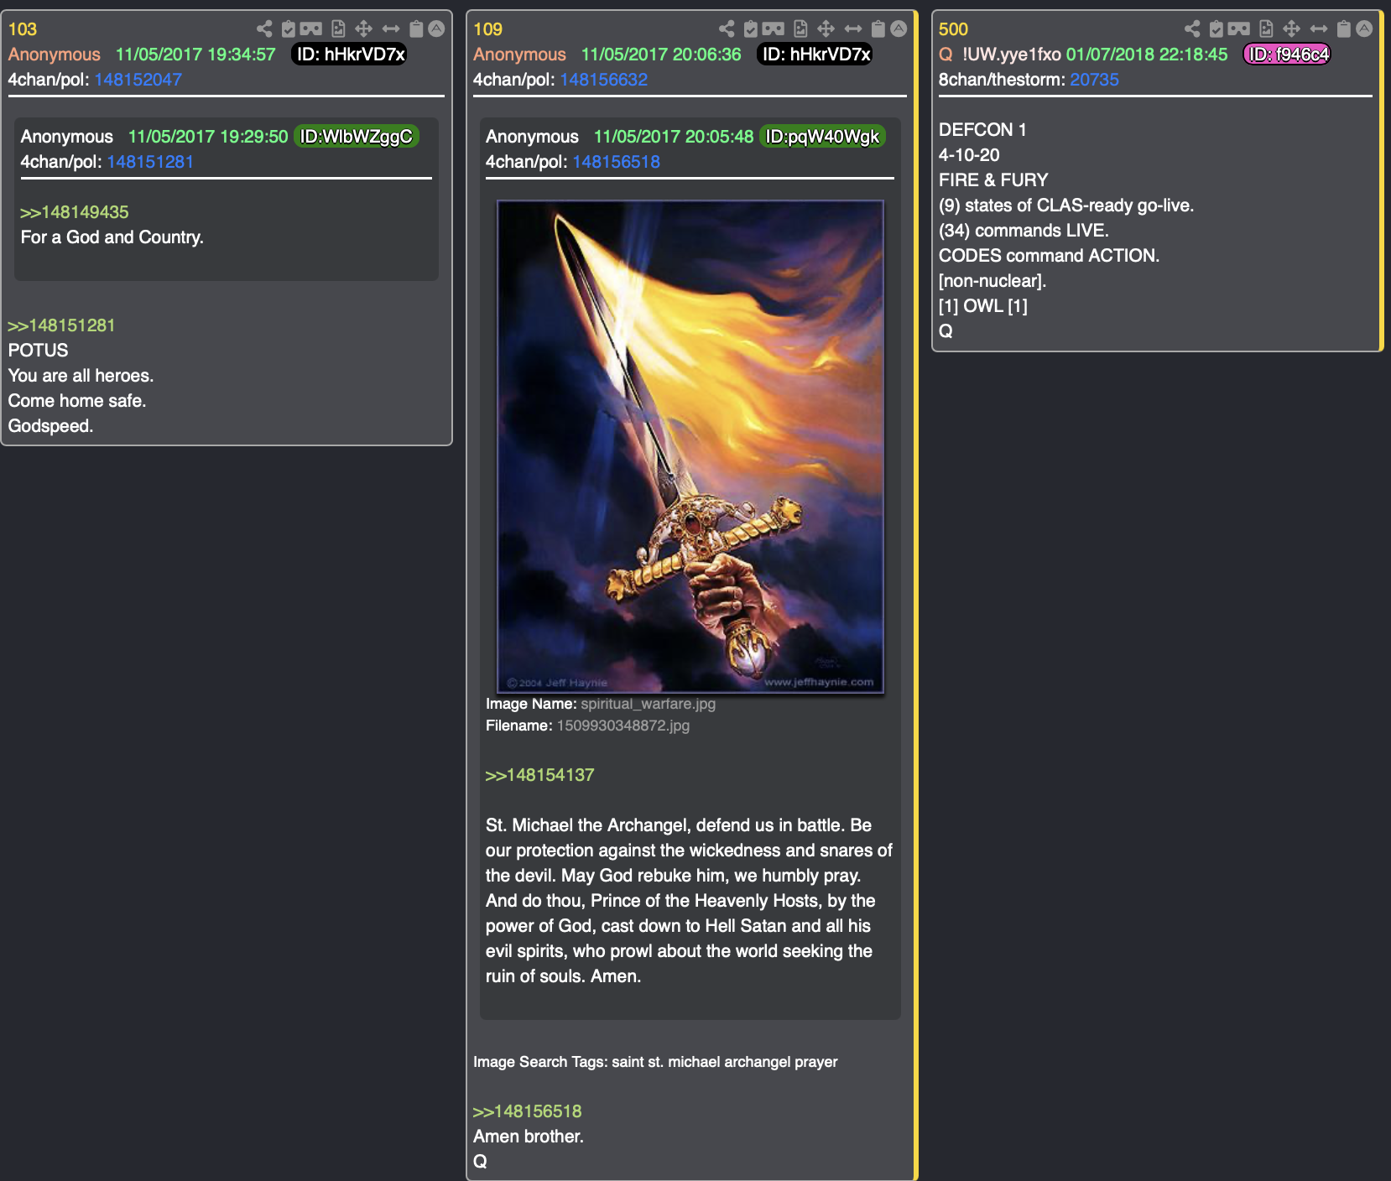Click the share icon on post 500

(1192, 29)
